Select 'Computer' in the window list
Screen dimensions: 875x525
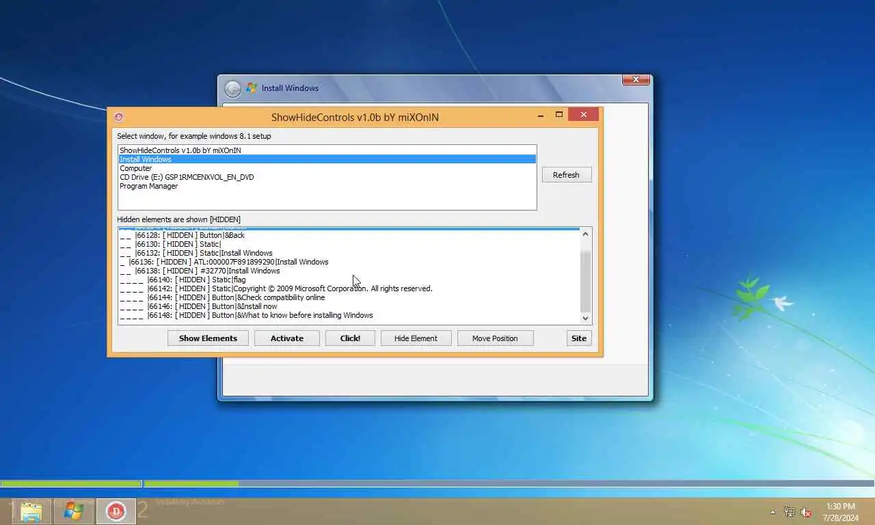point(327,168)
